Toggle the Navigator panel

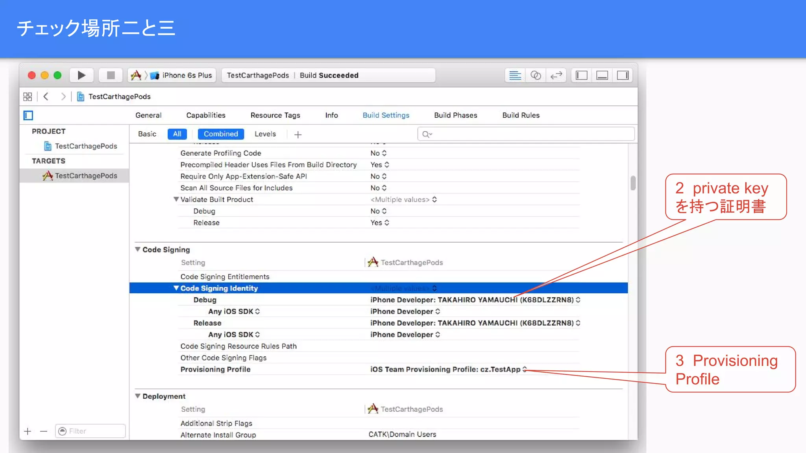click(581, 75)
